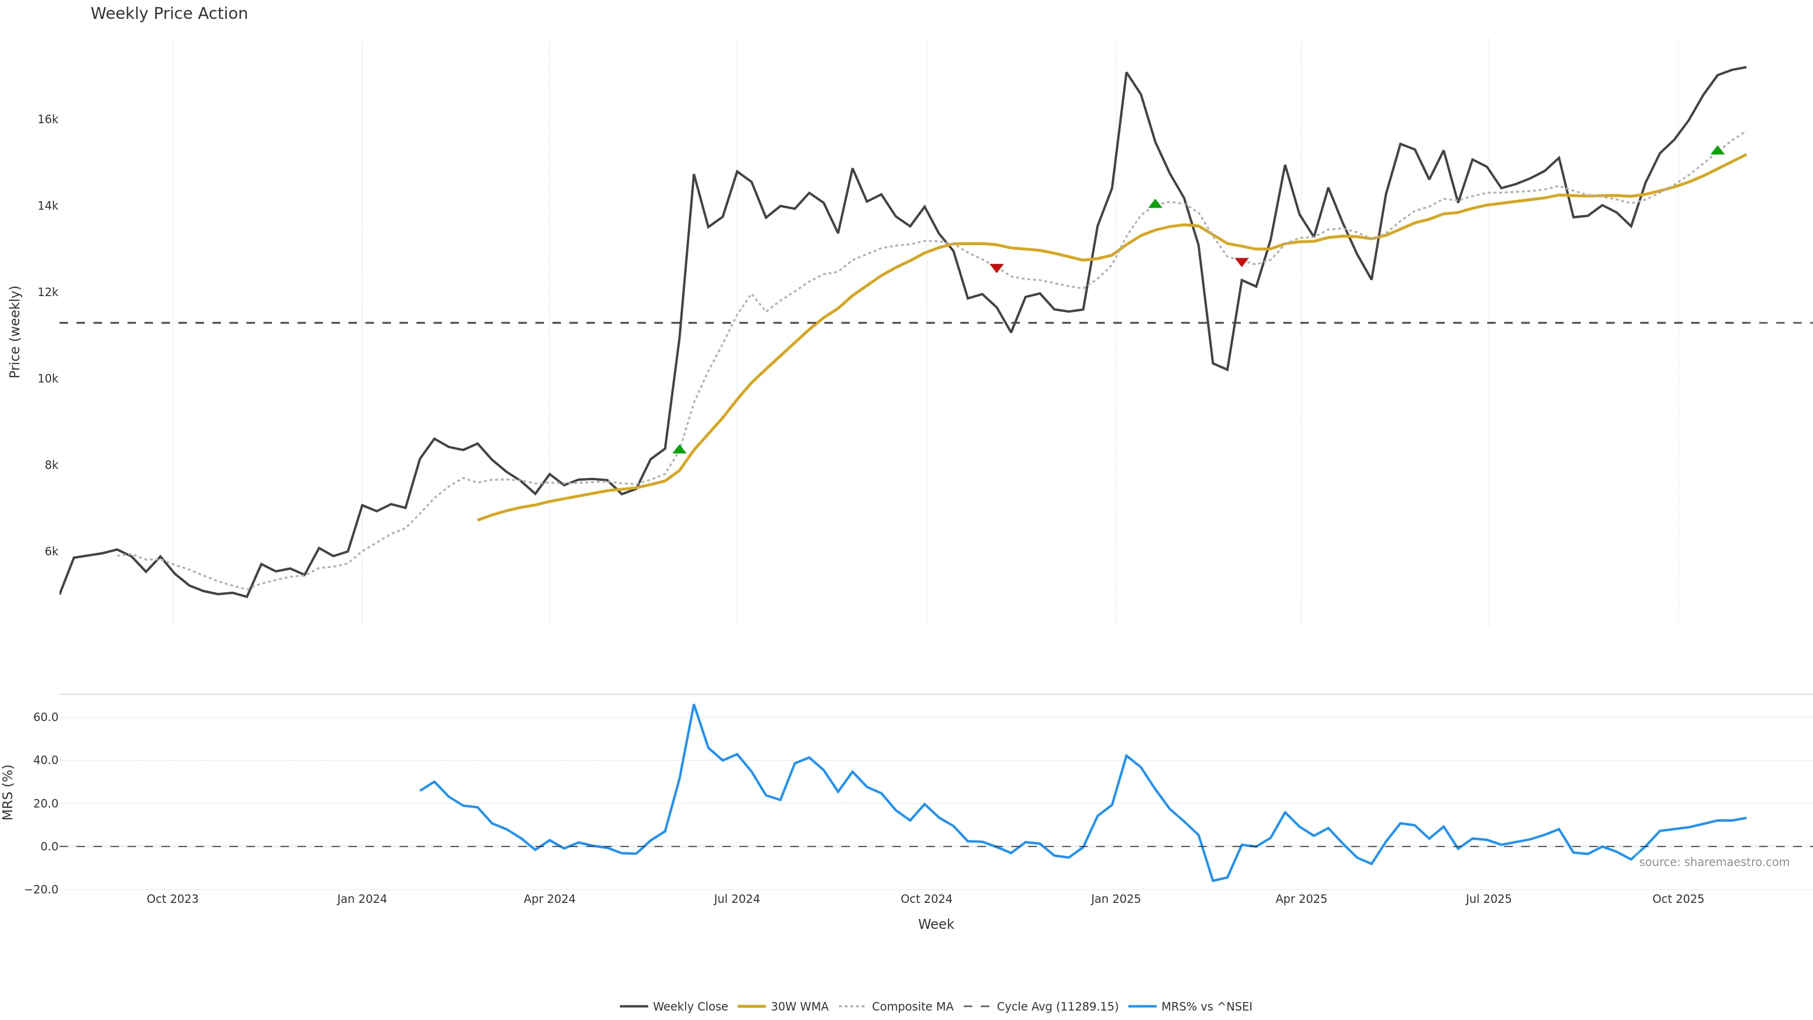The width and height of the screenshot is (1813, 1020).
Task: Click the Jul 2024 x-axis tick label
Action: click(737, 899)
